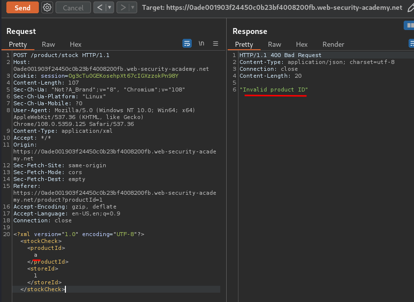Click the response Connection: close header
The image size is (414, 302).
pyautogui.click(x=268, y=69)
